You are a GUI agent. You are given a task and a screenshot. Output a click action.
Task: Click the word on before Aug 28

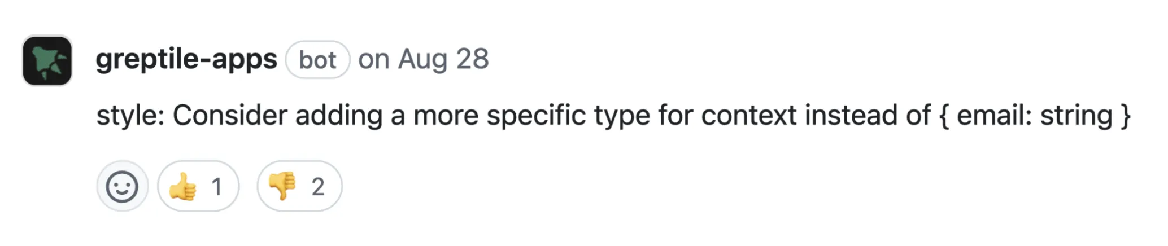373,59
